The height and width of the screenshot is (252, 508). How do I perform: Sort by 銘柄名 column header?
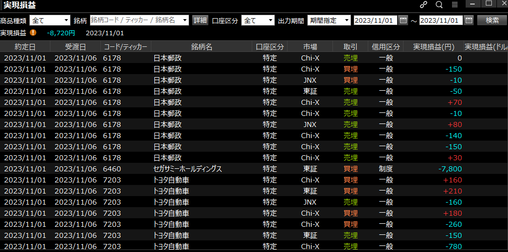[x=201, y=47]
